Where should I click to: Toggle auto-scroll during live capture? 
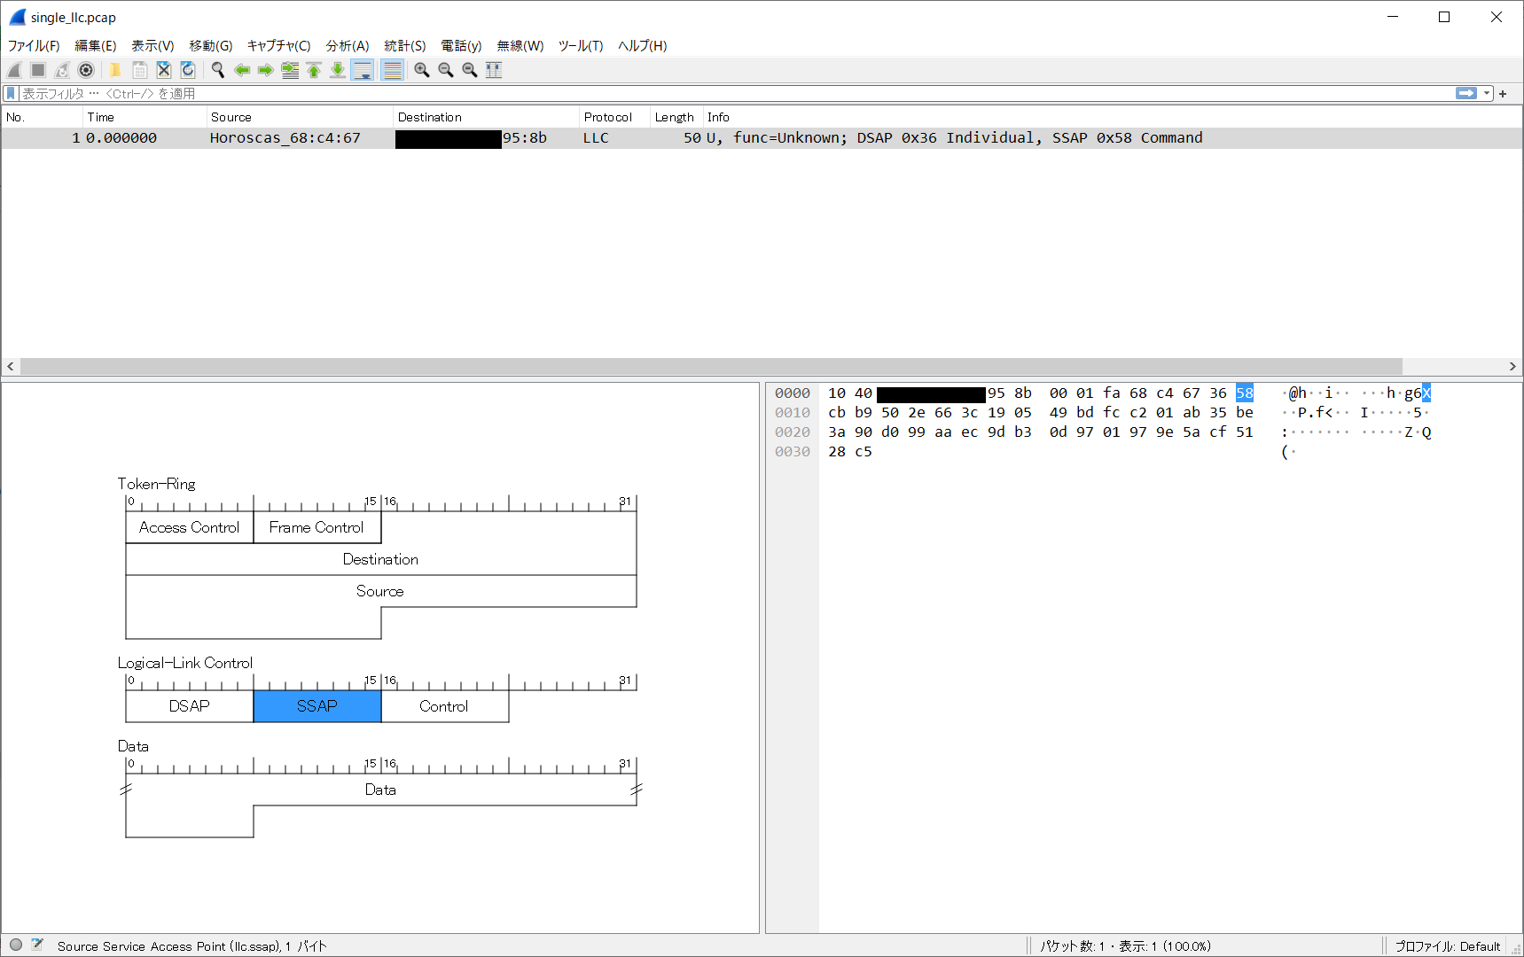[363, 70]
